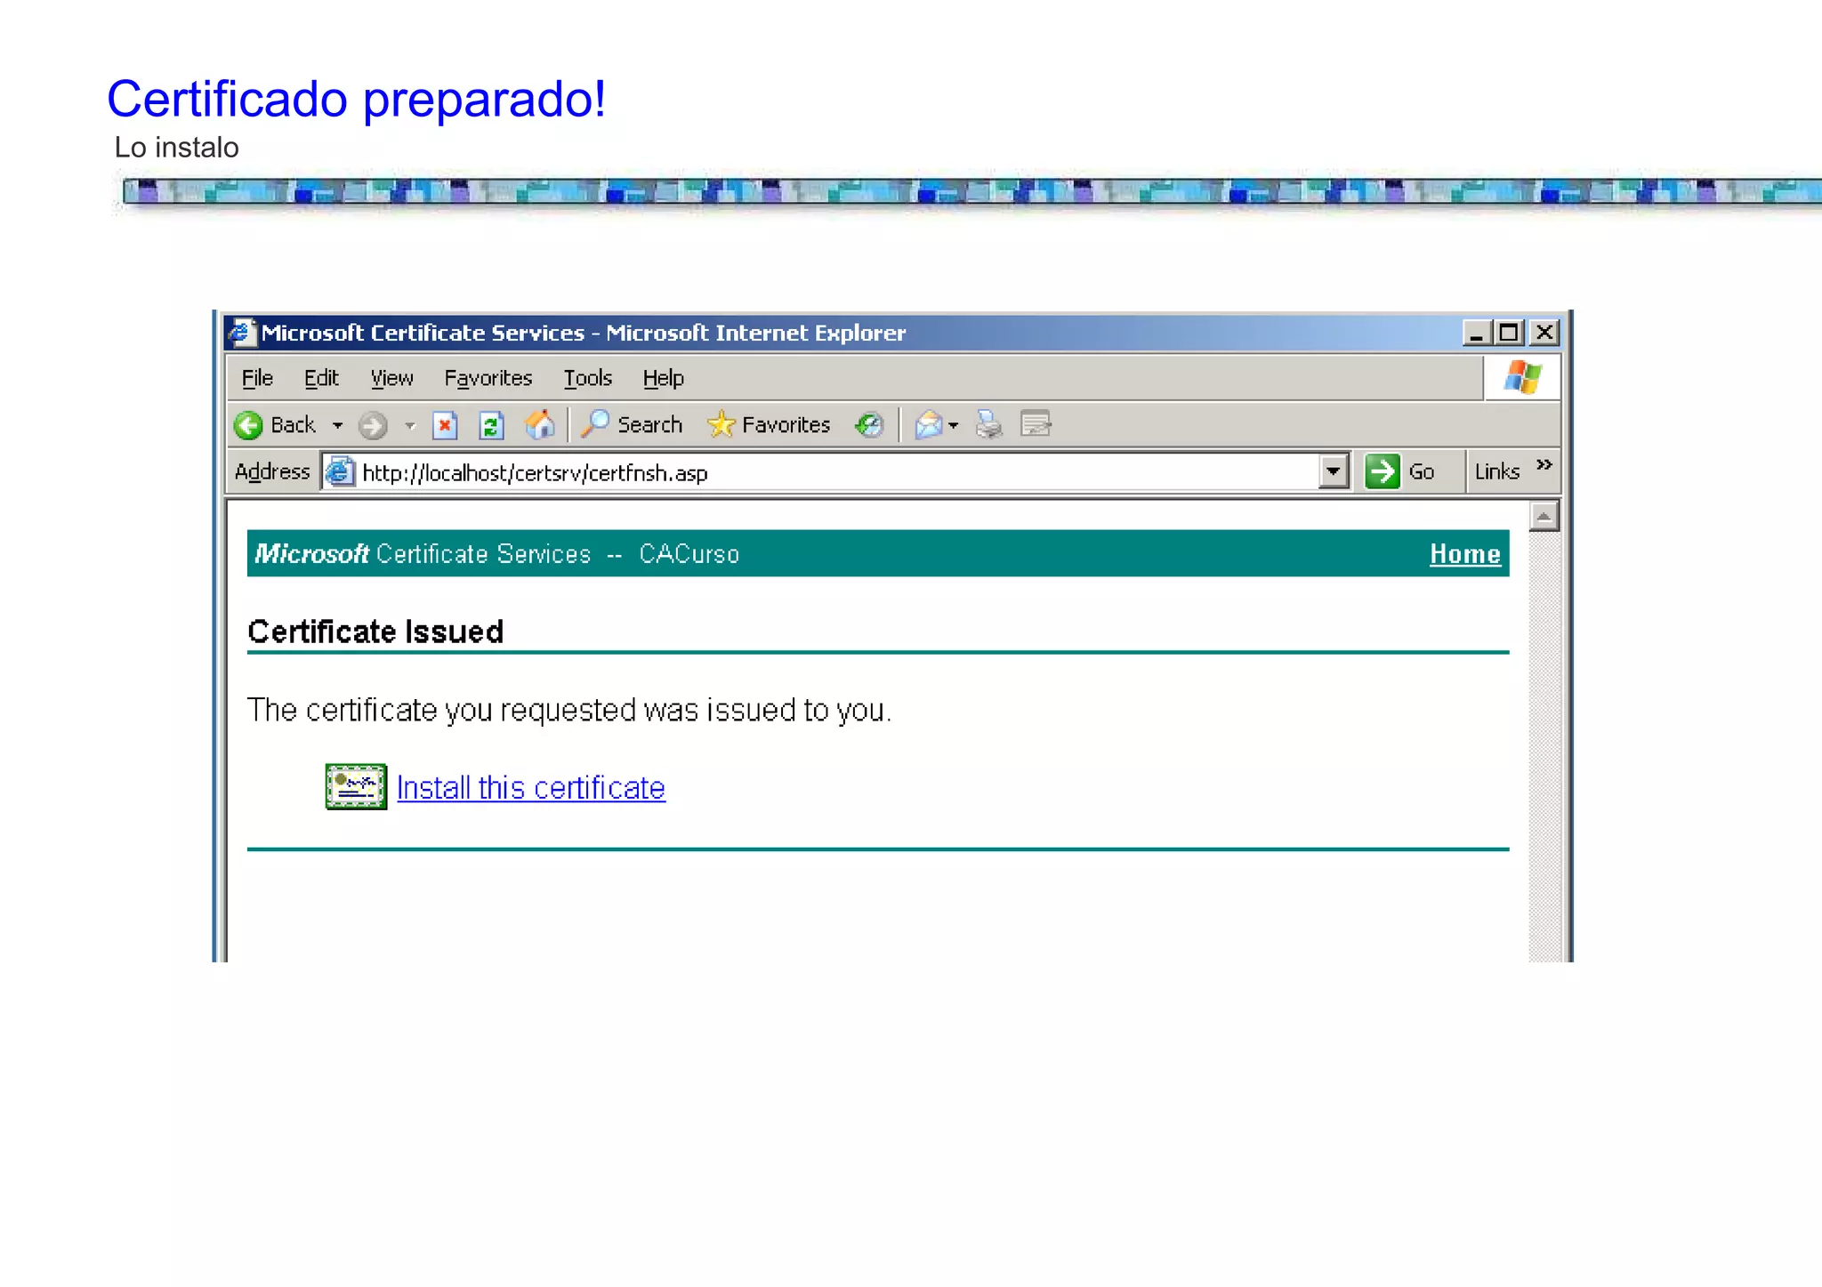Open the View menu
Screen dimensions: 1822x1287
[392, 378]
